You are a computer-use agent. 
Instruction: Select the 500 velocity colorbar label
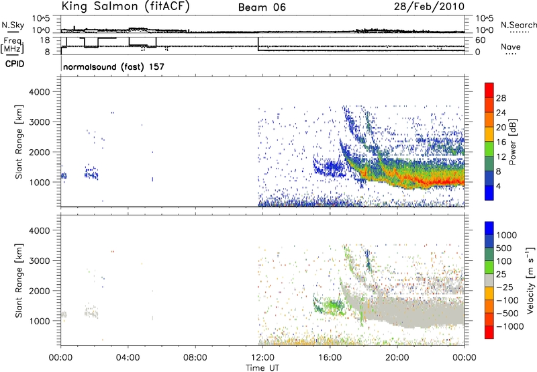tap(504, 248)
